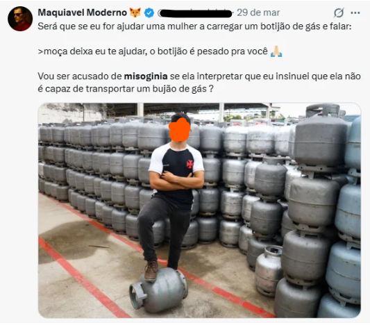Open the attached gas cylinders photo
The height and width of the screenshot is (325, 370).
tap(199, 210)
